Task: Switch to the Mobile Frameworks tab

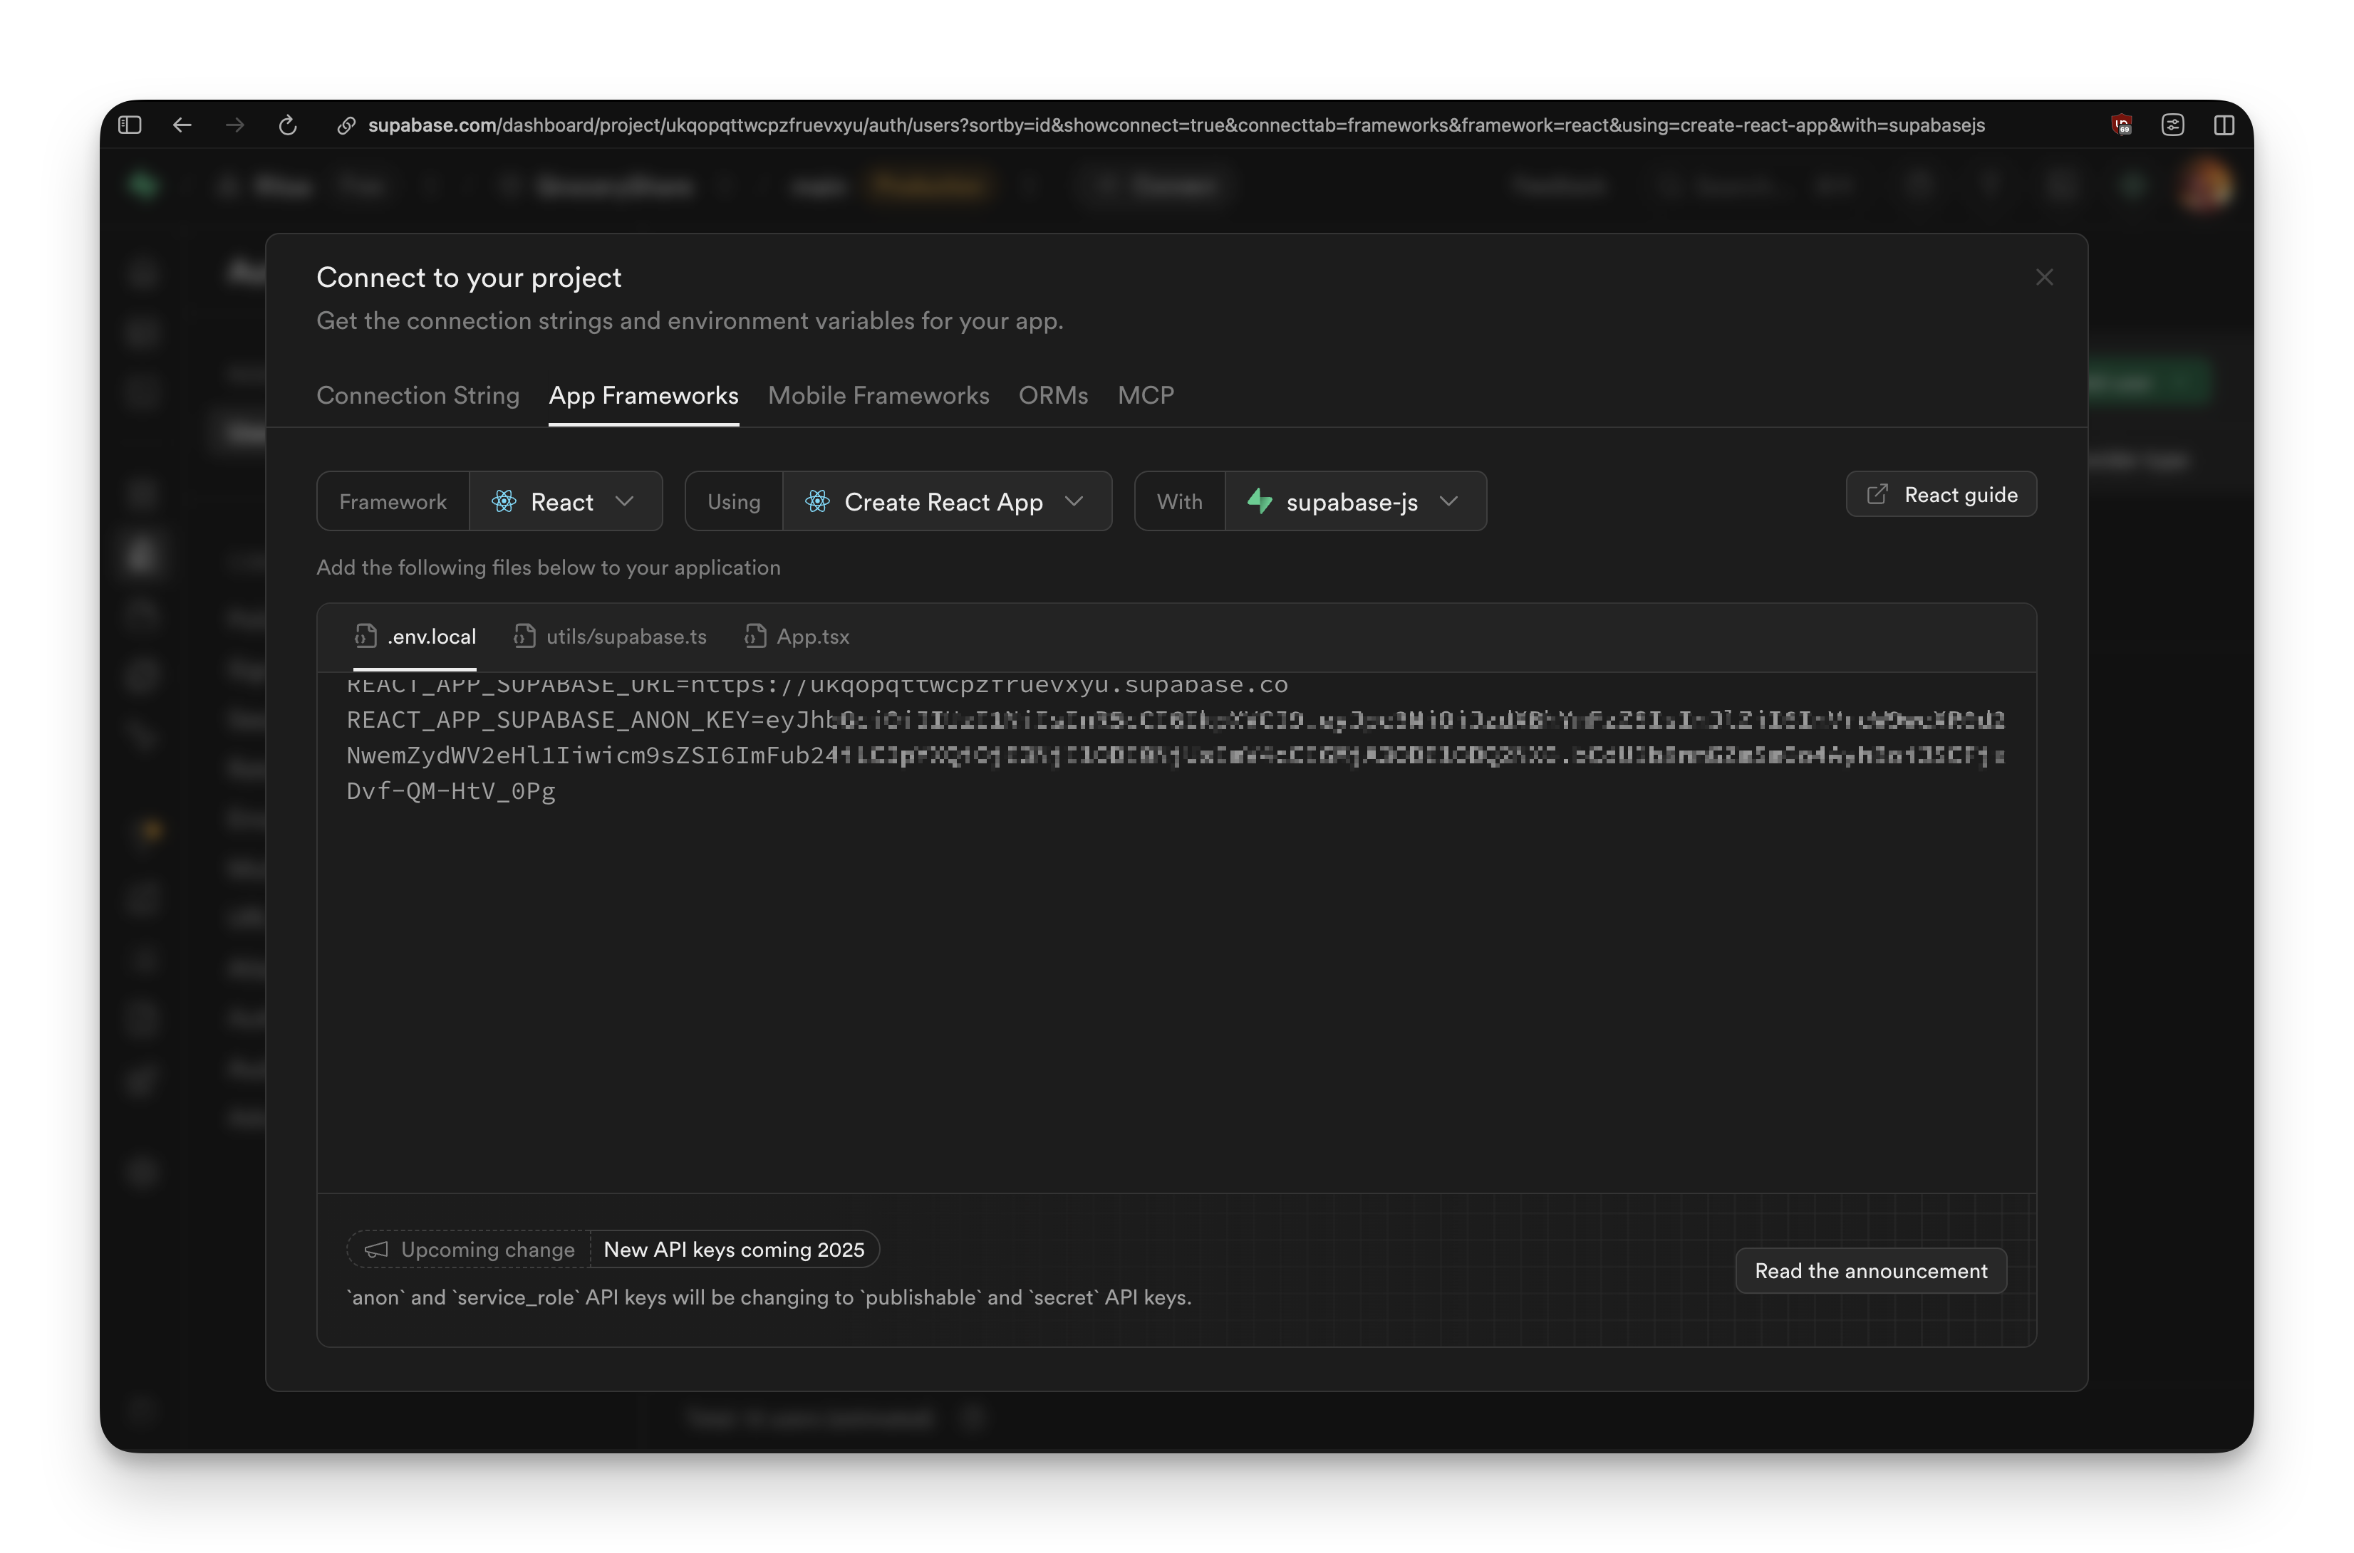Action: pyautogui.click(x=878, y=395)
